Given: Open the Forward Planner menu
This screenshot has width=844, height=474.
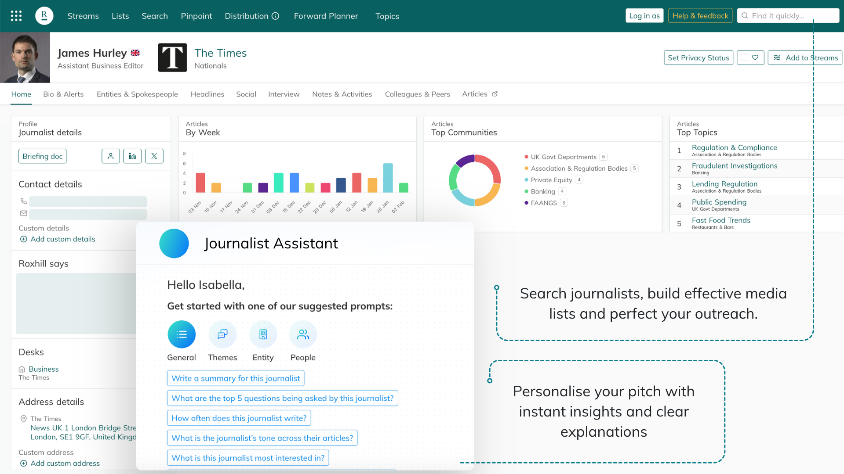Looking at the screenshot, I should (x=326, y=16).
